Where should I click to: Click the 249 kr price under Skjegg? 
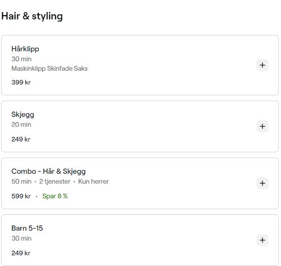tap(21, 139)
